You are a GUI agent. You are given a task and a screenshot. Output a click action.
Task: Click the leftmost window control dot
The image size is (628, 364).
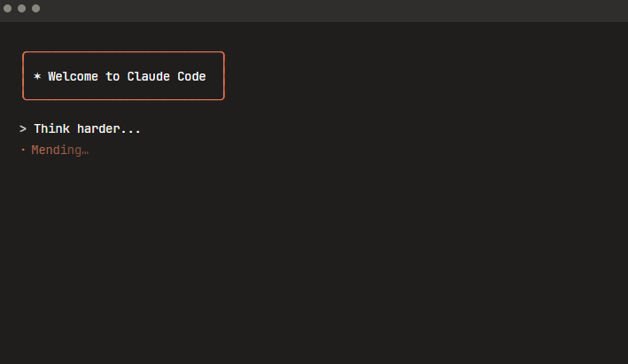pos(8,8)
